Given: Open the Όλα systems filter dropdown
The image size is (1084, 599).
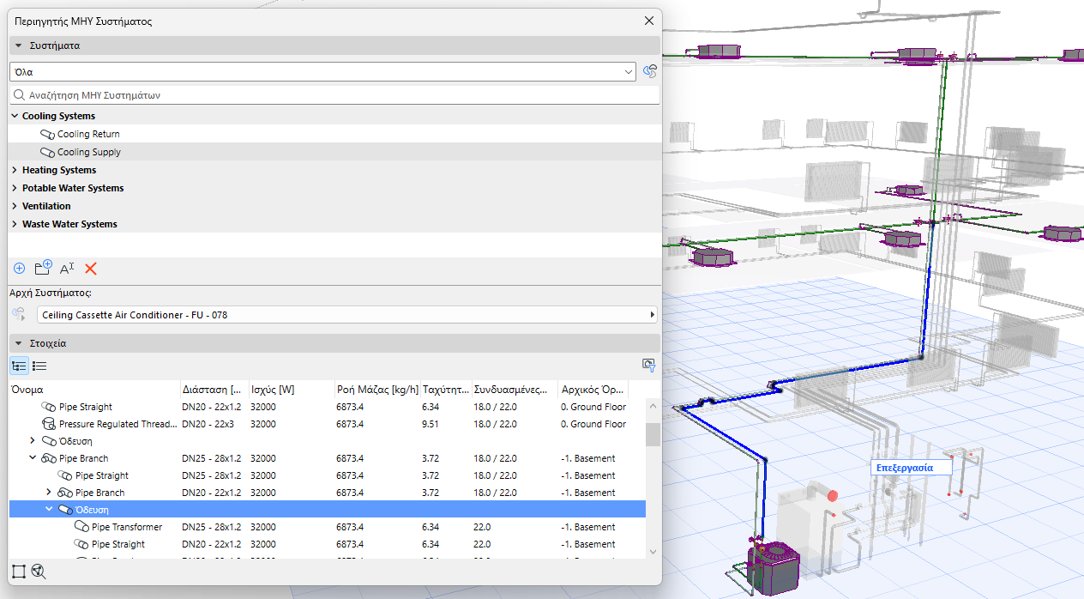Looking at the screenshot, I should [x=322, y=72].
